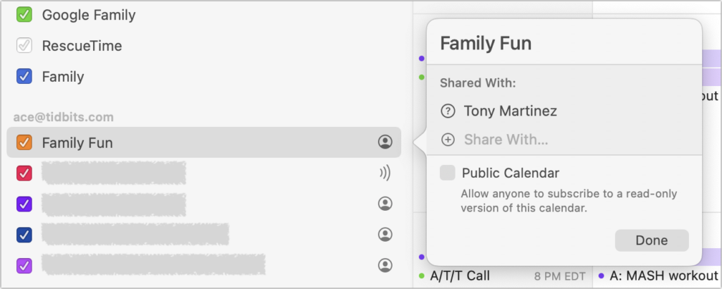Uncheck the Google Family calendar
The width and height of the screenshot is (722, 289).
click(x=24, y=15)
